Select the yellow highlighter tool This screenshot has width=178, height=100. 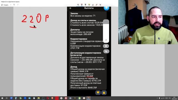point(89,5)
